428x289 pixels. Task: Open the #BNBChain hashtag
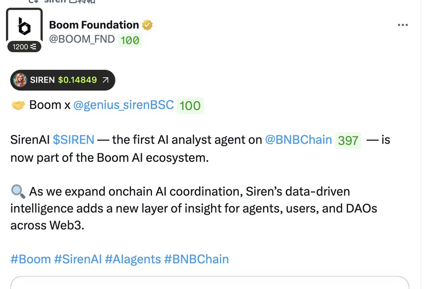pos(196,259)
